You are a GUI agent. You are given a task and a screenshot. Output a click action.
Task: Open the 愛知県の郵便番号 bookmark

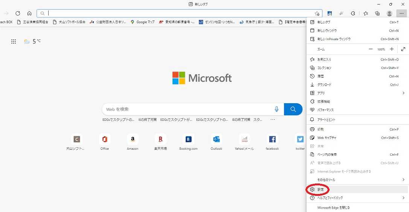[x=177, y=22]
